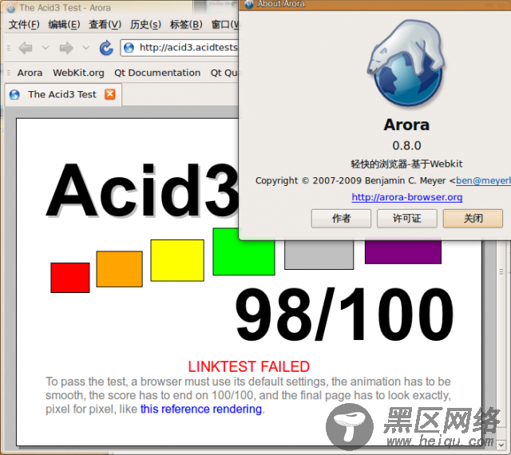
Task: Click the gray Acid3 square
Action: click(x=319, y=255)
